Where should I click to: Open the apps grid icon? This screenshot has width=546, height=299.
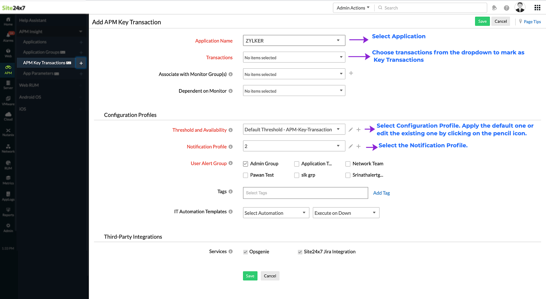537,8
